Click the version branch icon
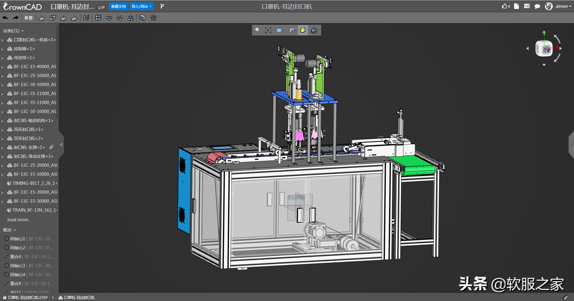The height and width of the screenshot is (301, 574). pos(162,6)
